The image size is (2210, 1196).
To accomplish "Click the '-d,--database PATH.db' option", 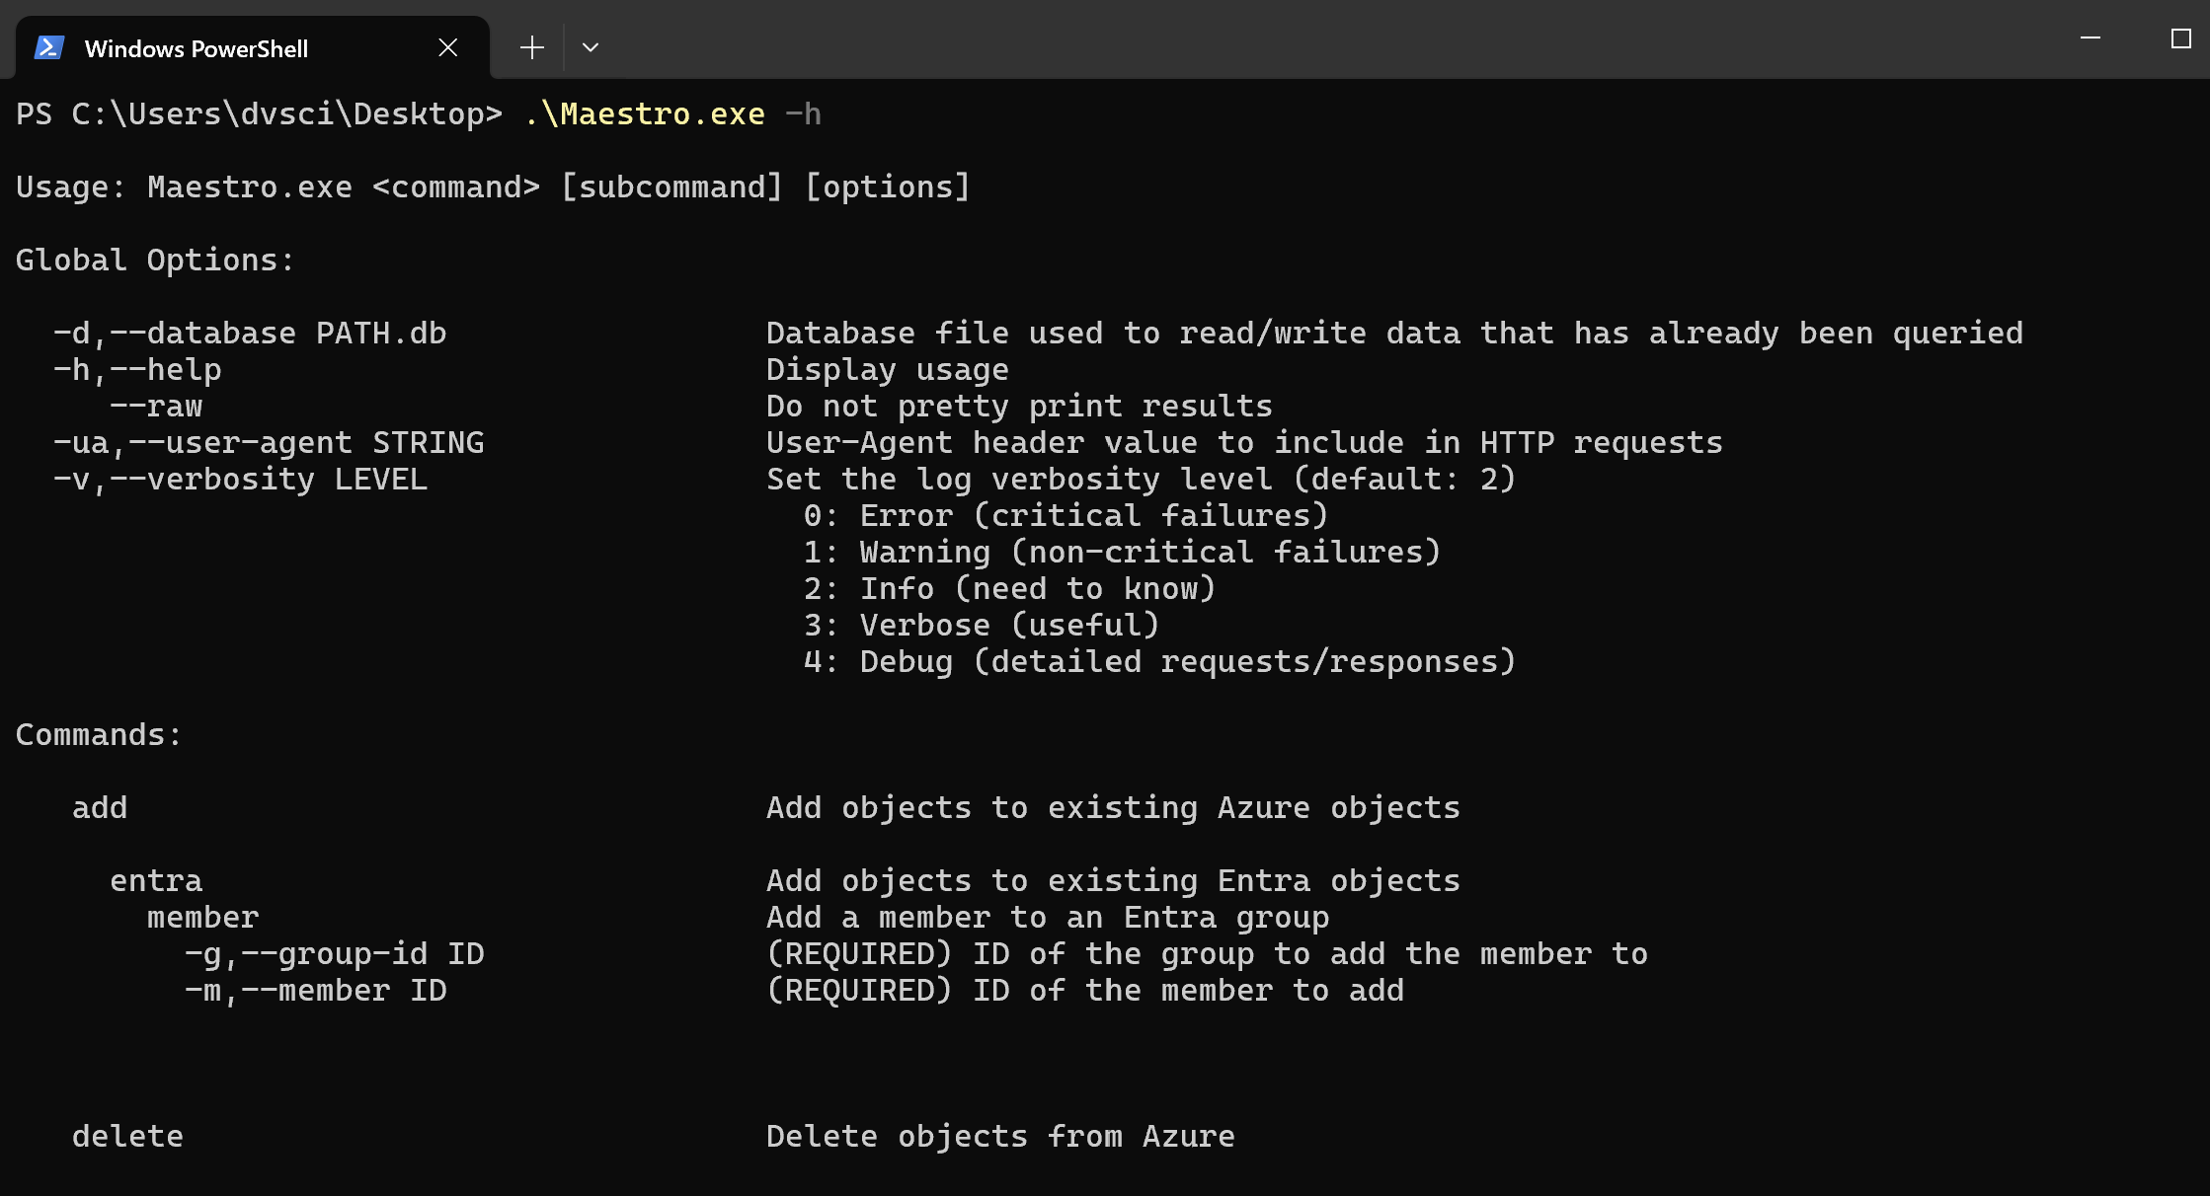I will click(x=250, y=334).
